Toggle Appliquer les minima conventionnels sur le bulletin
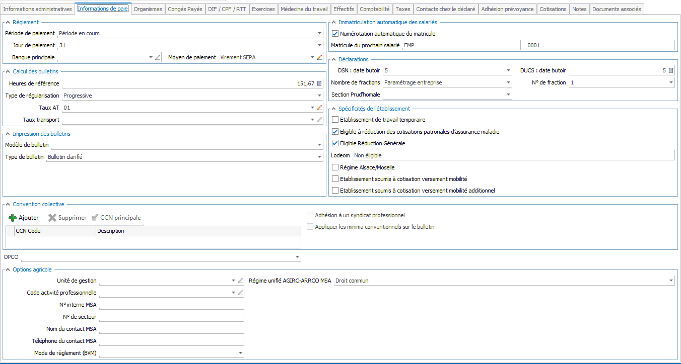Image resolution: width=681 pixels, height=364 pixels. coord(310,227)
